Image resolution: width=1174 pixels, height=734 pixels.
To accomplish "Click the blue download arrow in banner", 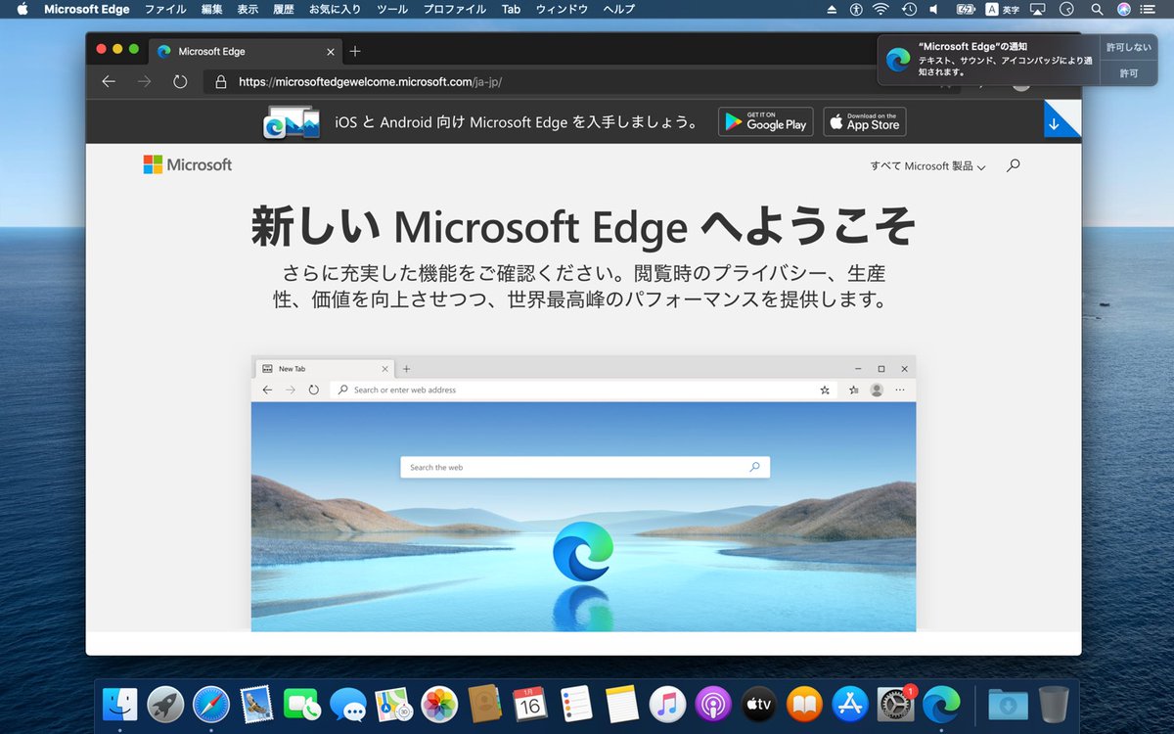I will [1055, 124].
